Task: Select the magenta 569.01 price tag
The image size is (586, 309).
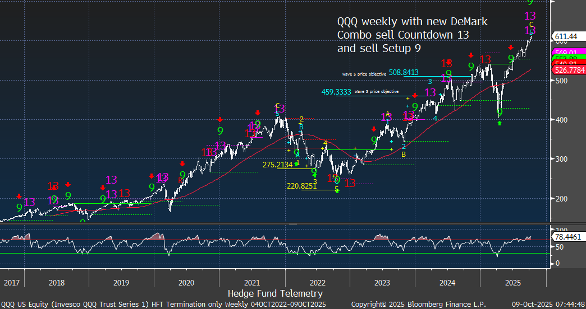Action: pyautogui.click(x=569, y=52)
